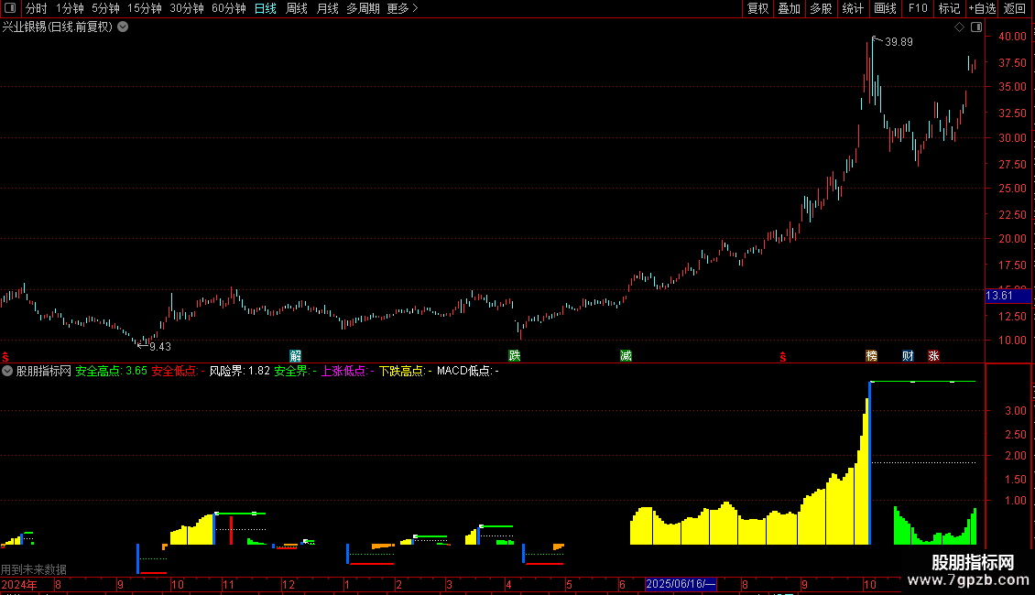Switch to 周线 weekly chart
The image size is (1035, 595).
297,8
